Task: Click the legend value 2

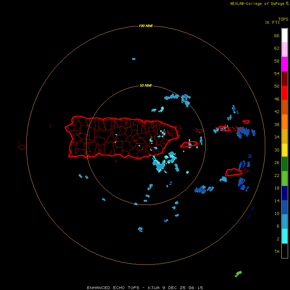Action: [x=278, y=239]
